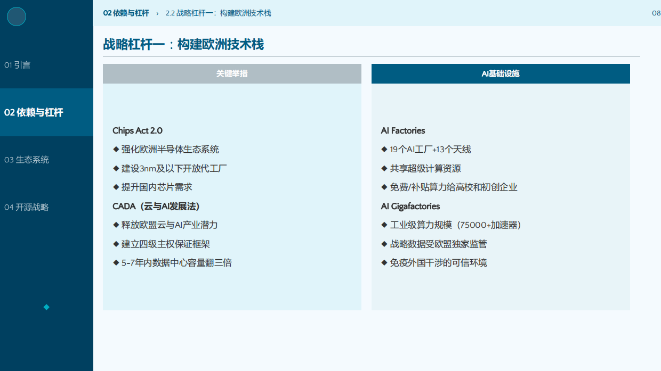Click bullet 强化欧洲半导体生态系统

click(x=166, y=150)
